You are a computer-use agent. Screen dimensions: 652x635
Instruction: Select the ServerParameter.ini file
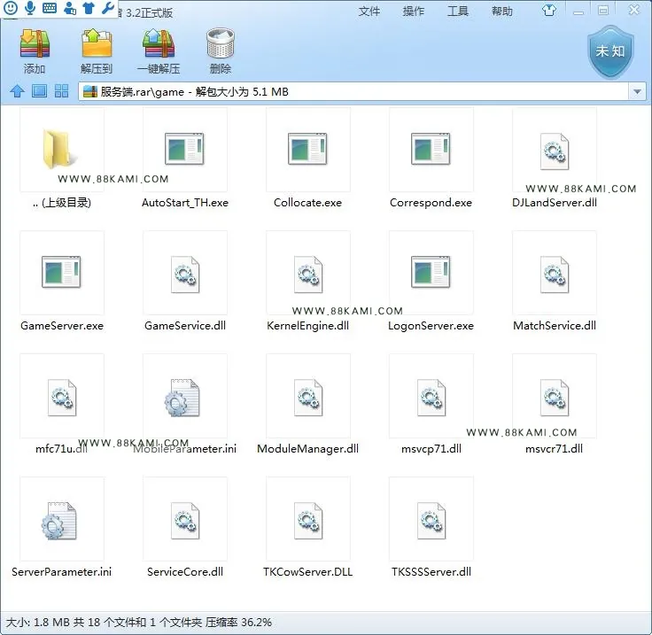(x=61, y=528)
